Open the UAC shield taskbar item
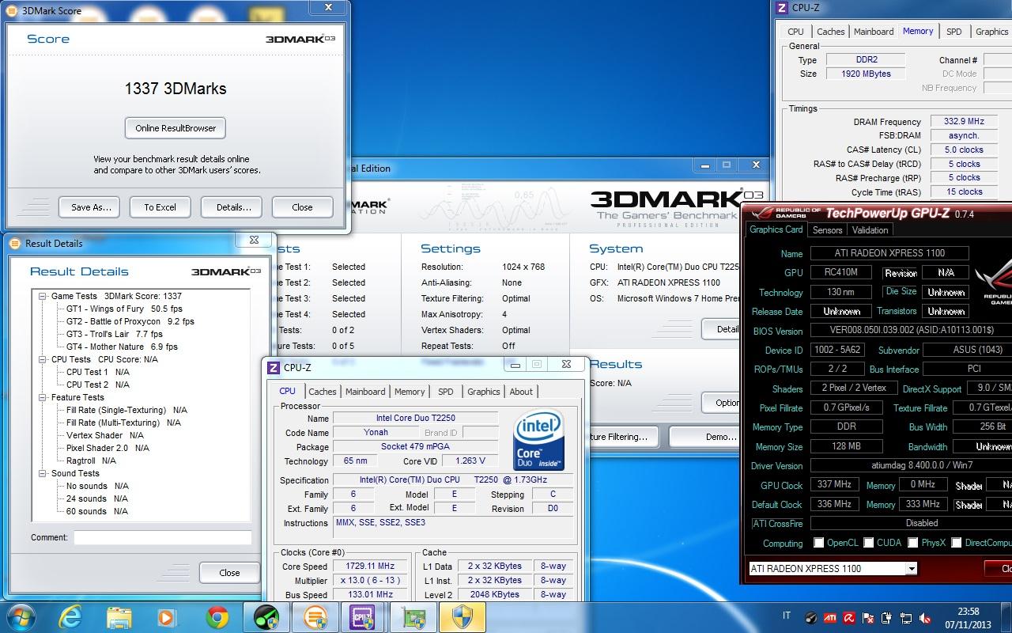 [462, 616]
